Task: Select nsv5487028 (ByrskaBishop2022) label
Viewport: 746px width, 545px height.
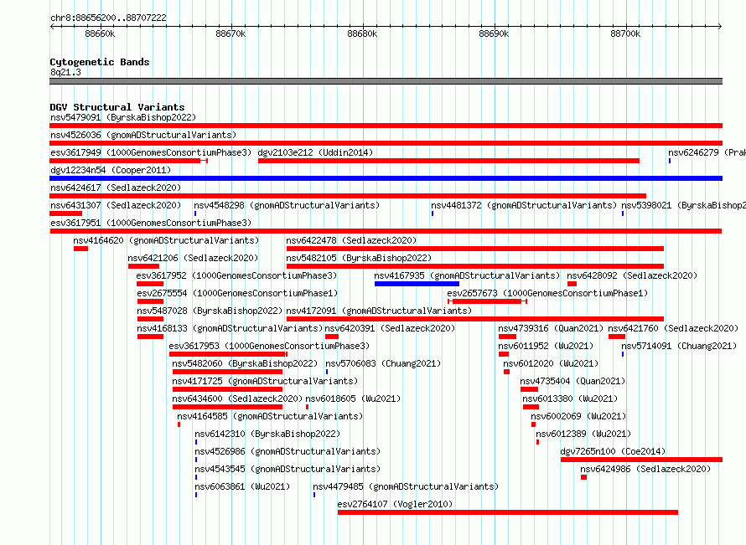Action: click(210, 311)
